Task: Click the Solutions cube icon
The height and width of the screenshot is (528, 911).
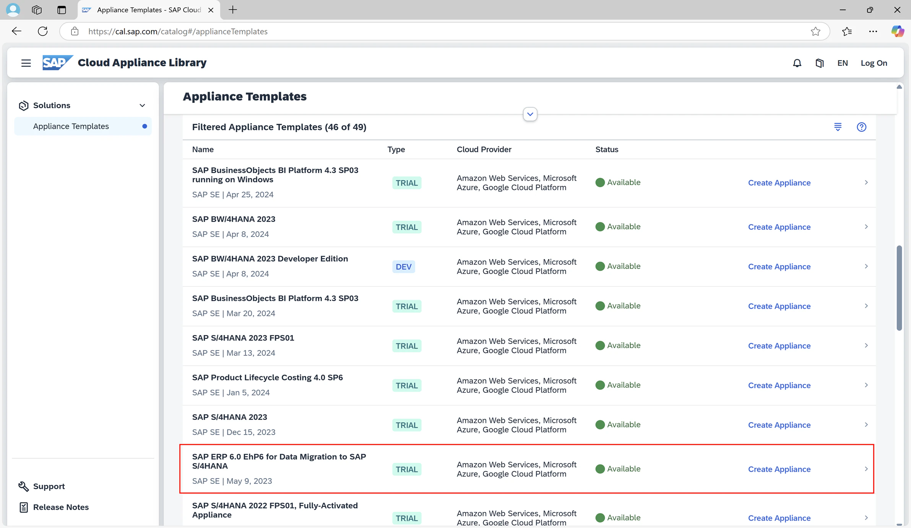Action: coord(24,105)
